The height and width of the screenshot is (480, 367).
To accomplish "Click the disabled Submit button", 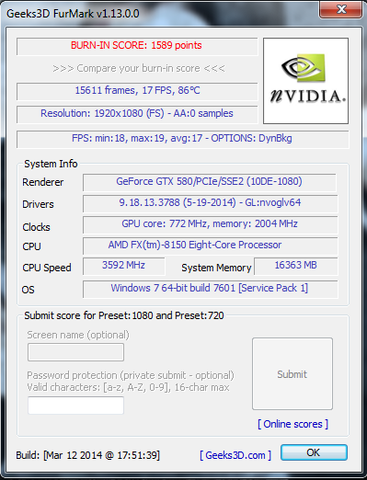I will 292,374.
